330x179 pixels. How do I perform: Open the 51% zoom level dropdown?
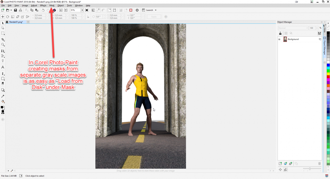82,10
